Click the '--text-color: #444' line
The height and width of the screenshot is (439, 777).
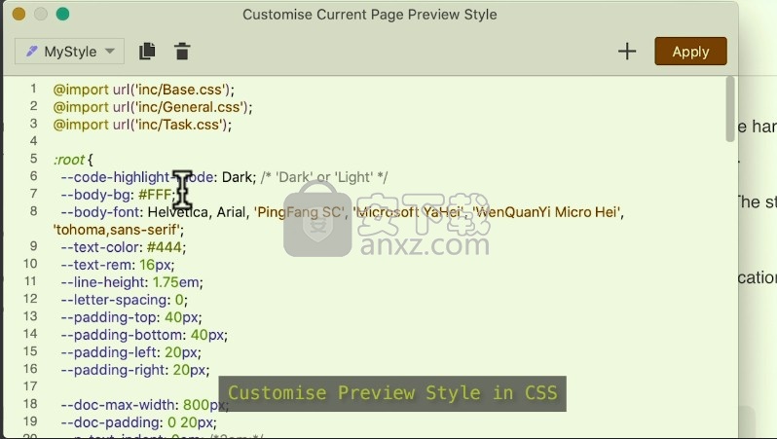[124, 247]
